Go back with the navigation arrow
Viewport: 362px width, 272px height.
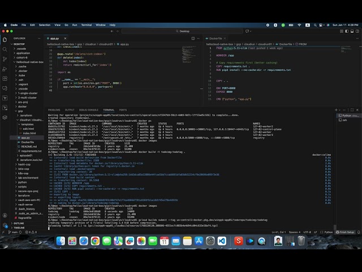[x=112, y=31]
